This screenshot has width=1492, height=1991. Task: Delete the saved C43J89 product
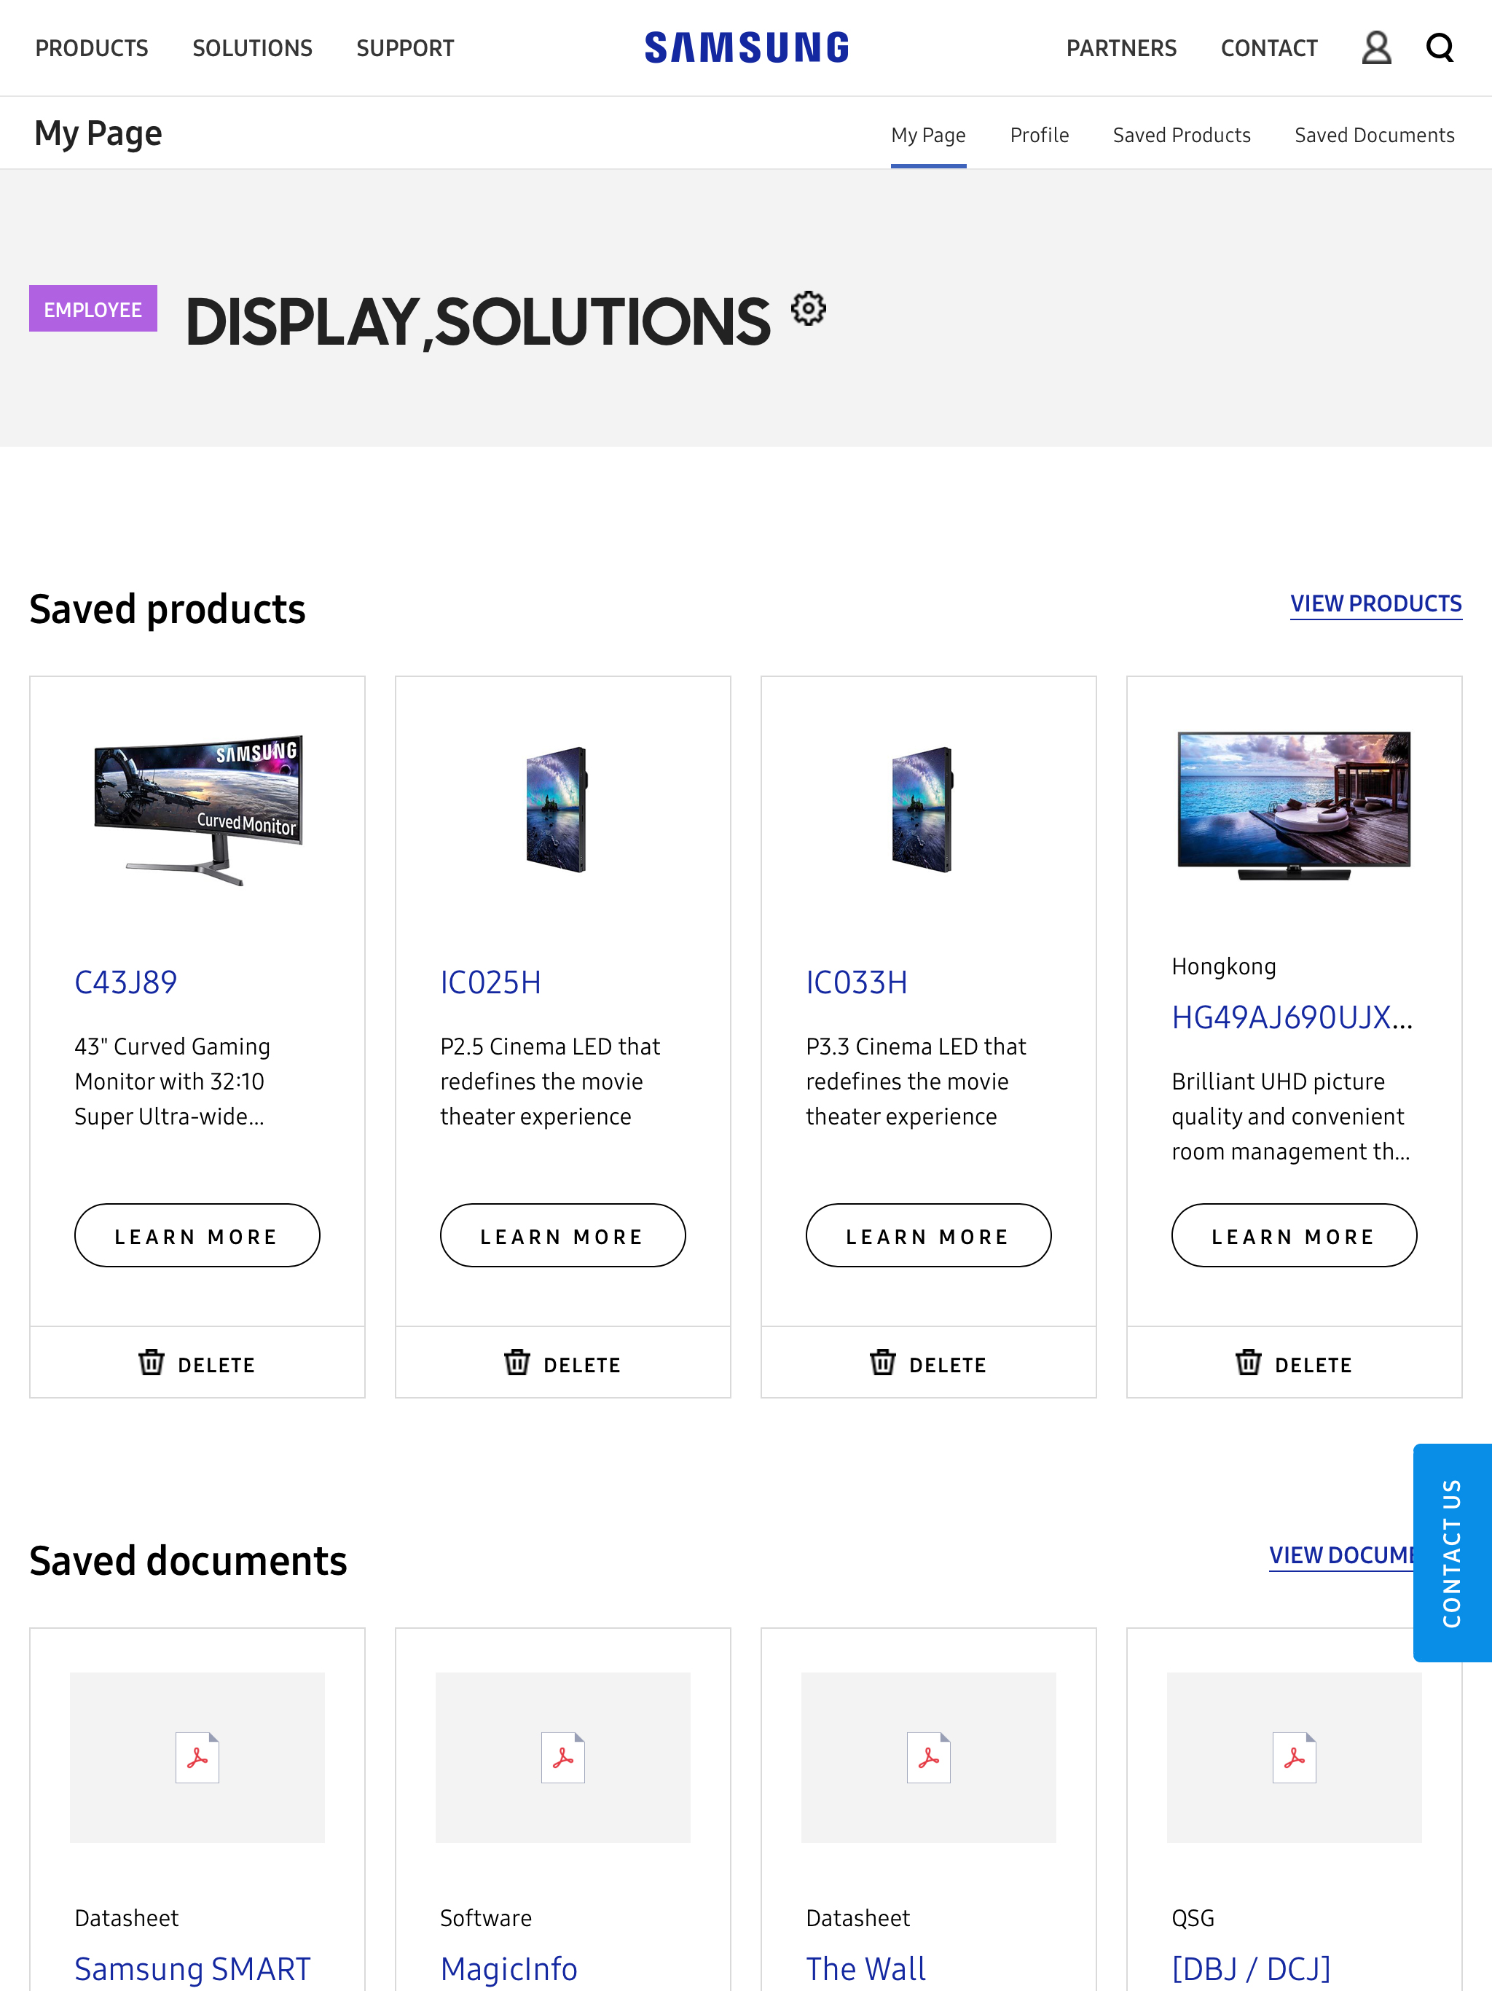(197, 1363)
